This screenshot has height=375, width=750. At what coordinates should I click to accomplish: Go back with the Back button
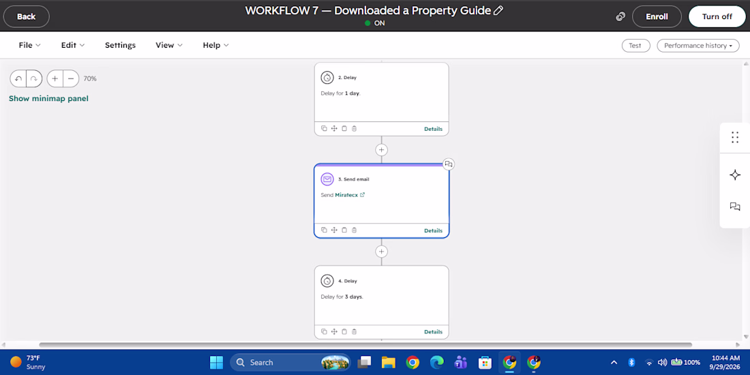(27, 16)
